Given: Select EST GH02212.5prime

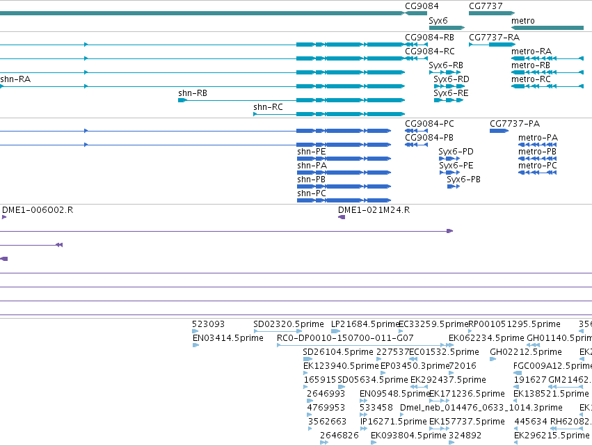Looking at the screenshot, I should coord(493,359).
